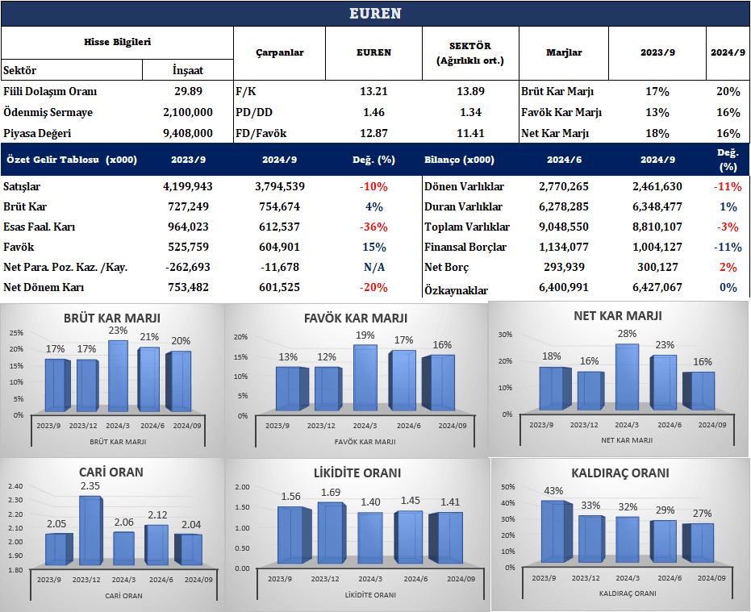Click the 12% bar label in Favök chart
Image resolution: width=751 pixels, height=612 pixels.
[x=326, y=357]
